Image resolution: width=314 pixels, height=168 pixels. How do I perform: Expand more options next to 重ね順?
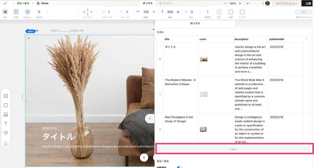[48, 13]
